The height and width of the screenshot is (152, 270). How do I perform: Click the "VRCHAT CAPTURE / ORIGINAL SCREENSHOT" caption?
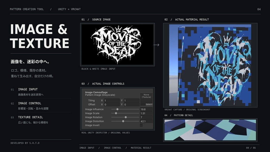pyautogui.click(x=187, y=110)
